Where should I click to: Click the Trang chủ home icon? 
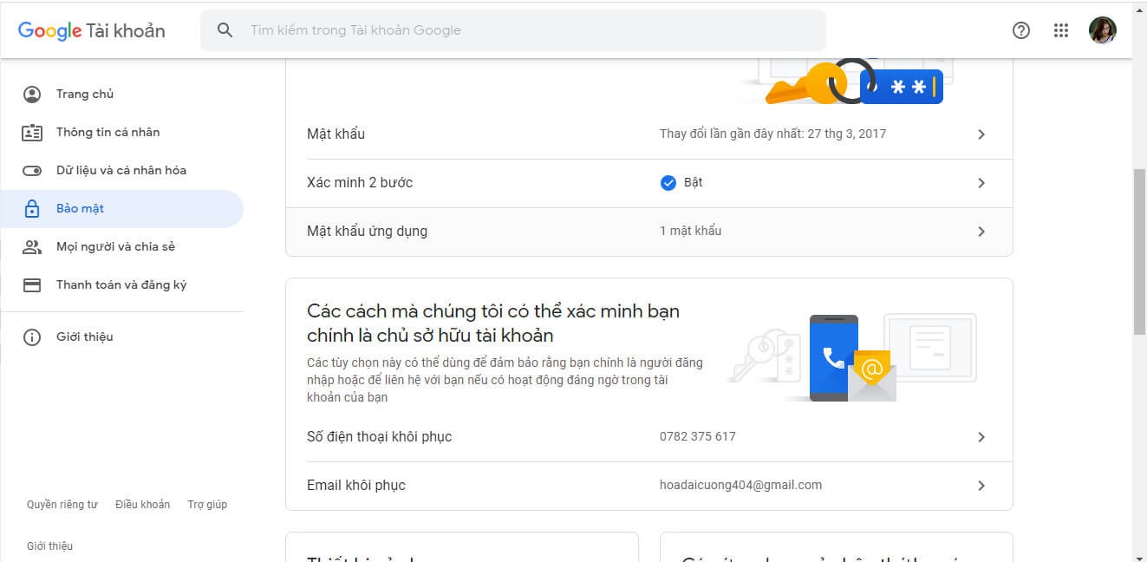32,95
